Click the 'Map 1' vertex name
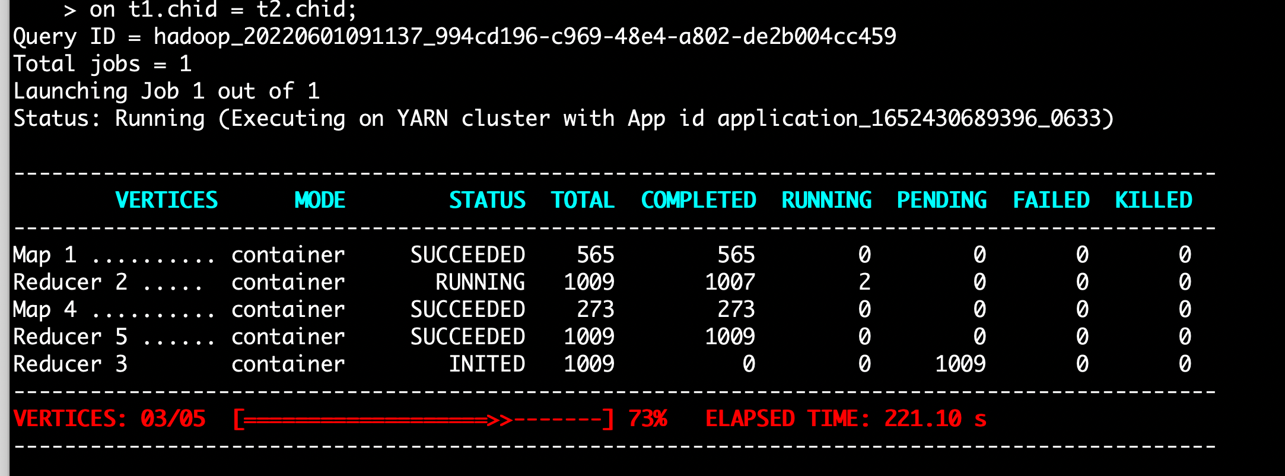Screen dimensions: 1285x476 pyautogui.click(x=45, y=255)
